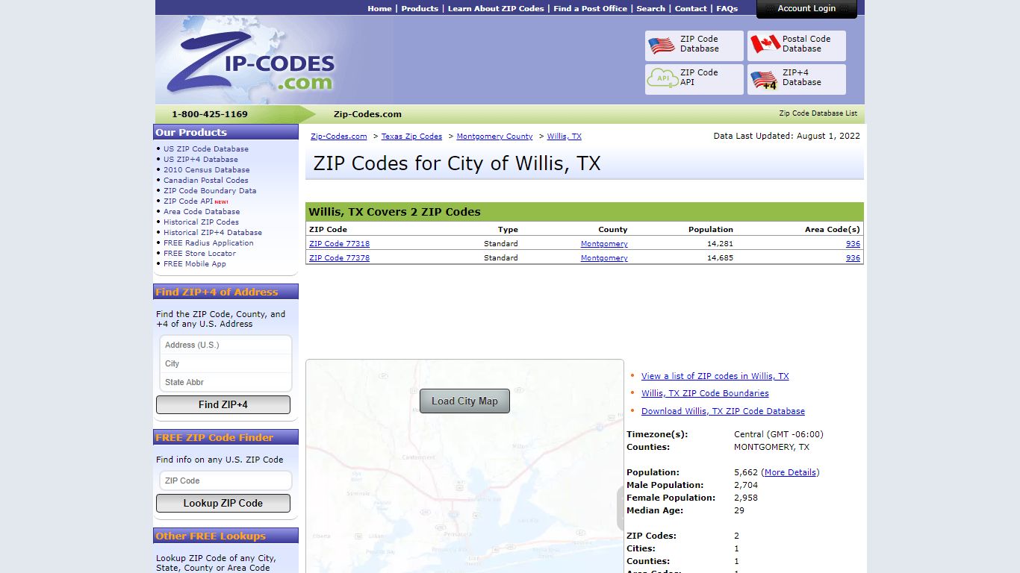This screenshot has width=1020, height=573.
Task: Click the Address (U.S.) input field
Action: (226, 345)
